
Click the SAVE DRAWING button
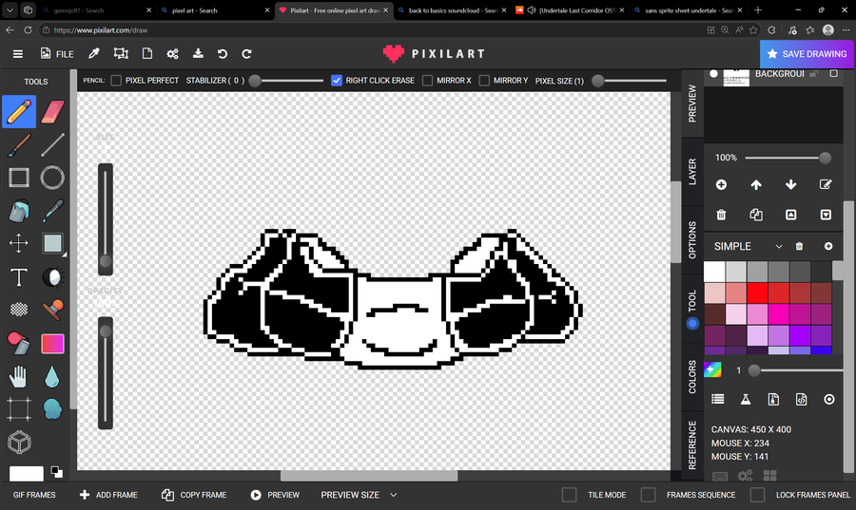point(807,54)
